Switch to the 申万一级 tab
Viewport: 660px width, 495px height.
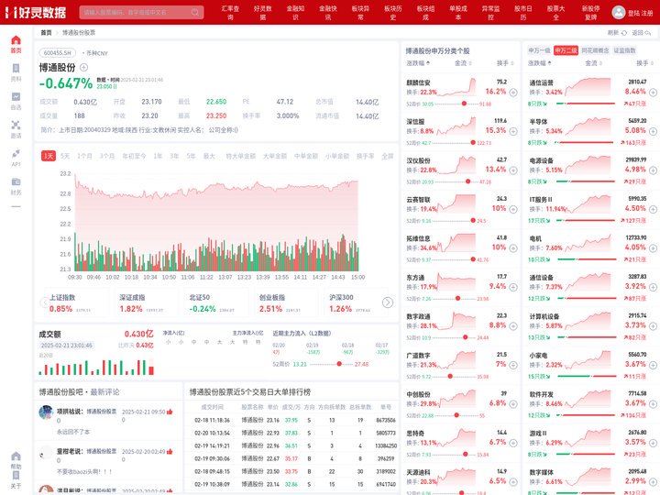(x=539, y=50)
